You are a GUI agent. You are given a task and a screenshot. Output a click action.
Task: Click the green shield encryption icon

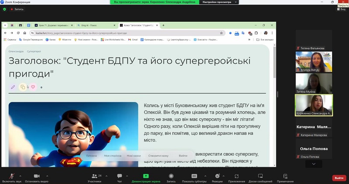coord(4,9)
